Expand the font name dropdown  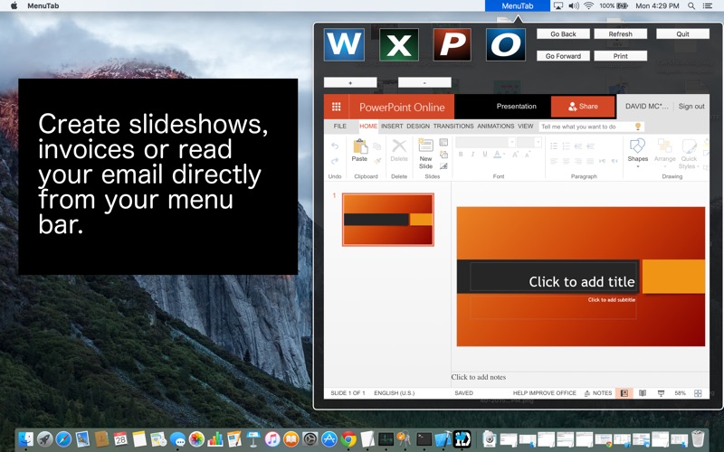[511, 142]
